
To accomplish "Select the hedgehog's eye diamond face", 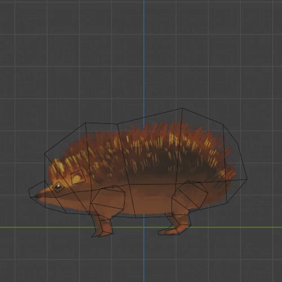I will pos(58,187).
